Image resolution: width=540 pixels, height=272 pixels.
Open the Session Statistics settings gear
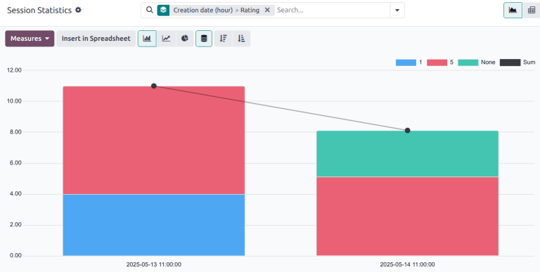[78, 10]
